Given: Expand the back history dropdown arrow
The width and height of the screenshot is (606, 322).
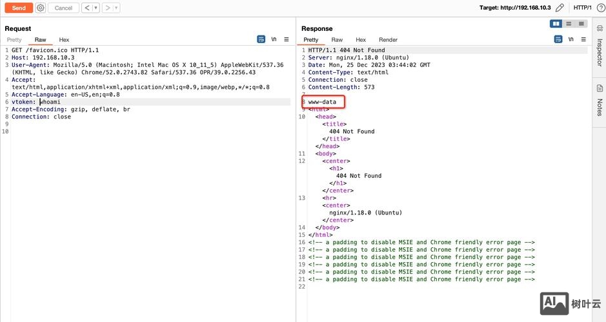Looking at the screenshot, I should click(96, 8).
